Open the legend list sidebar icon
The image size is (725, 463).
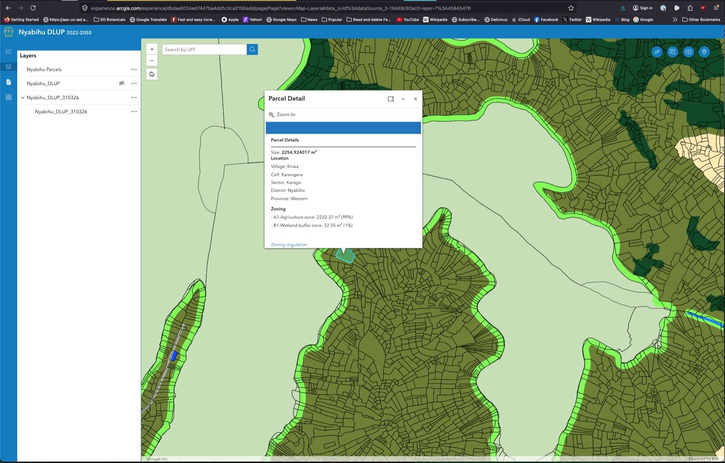click(x=8, y=52)
